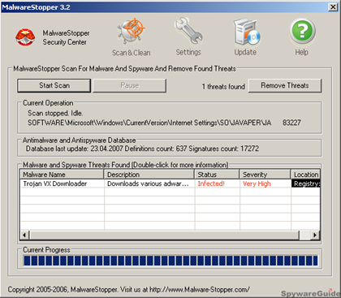Click the threat list's left scroll arrow
This screenshot has width=341, height=298.
pos(24,235)
